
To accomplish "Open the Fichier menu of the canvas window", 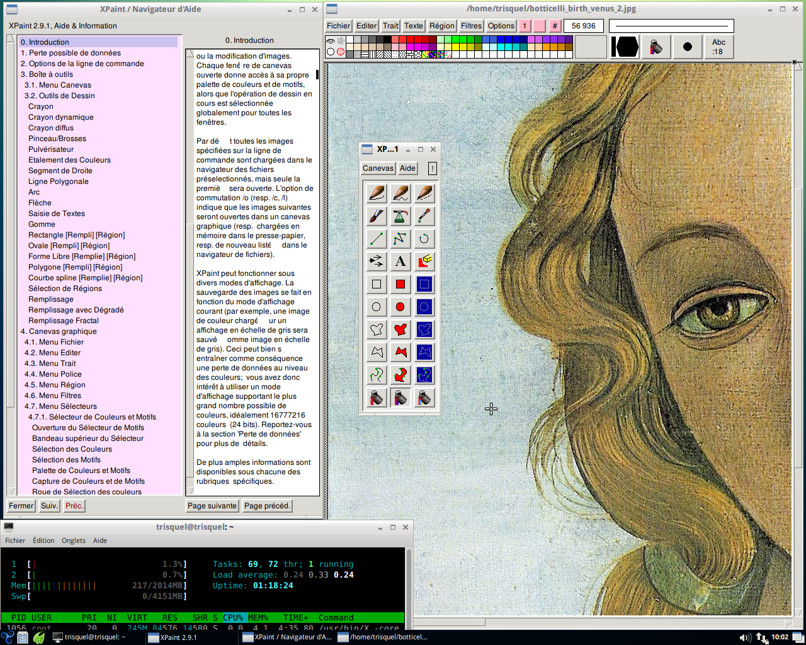I will (338, 26).
